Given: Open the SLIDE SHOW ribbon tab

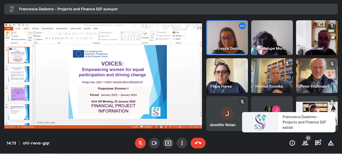Looking at the screenshot, I should 76,29.
